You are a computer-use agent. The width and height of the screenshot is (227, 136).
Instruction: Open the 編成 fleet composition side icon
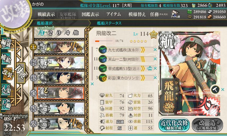(x=6, y=43)
